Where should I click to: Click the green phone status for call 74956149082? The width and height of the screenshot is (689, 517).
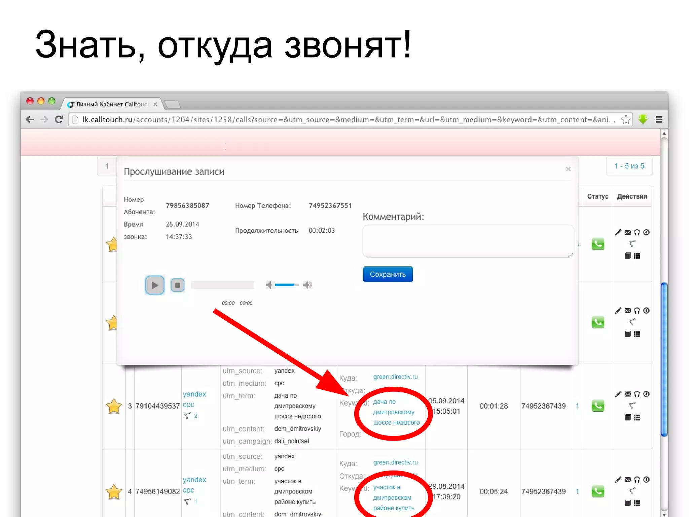(598, 491)
